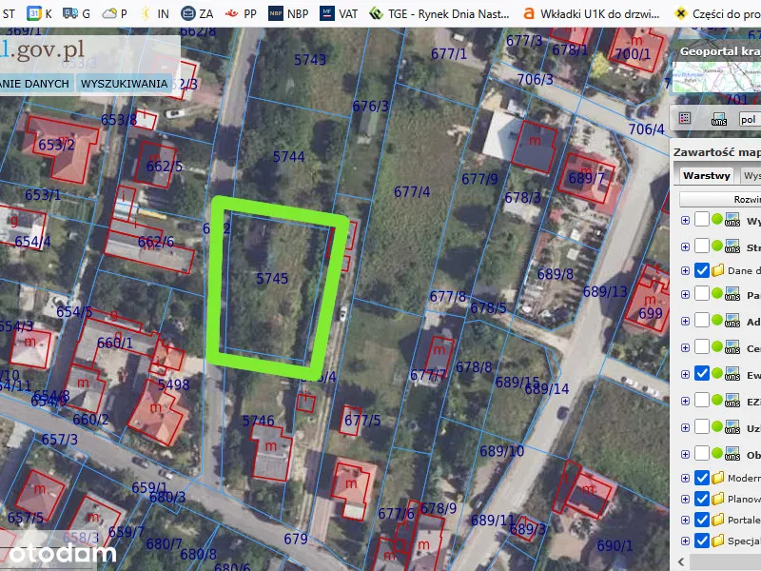Expand the 'Portale...' layer folder
This screenshot has width=761, height=571.
(685, 520)
